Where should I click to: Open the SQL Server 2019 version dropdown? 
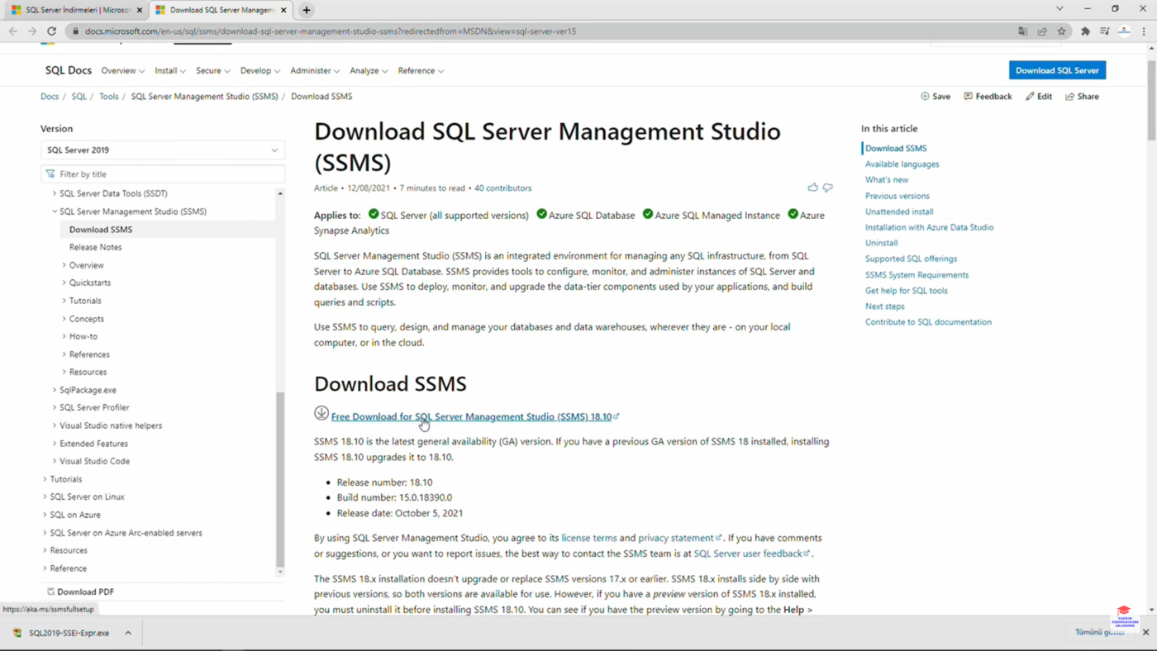pos(163,150)
